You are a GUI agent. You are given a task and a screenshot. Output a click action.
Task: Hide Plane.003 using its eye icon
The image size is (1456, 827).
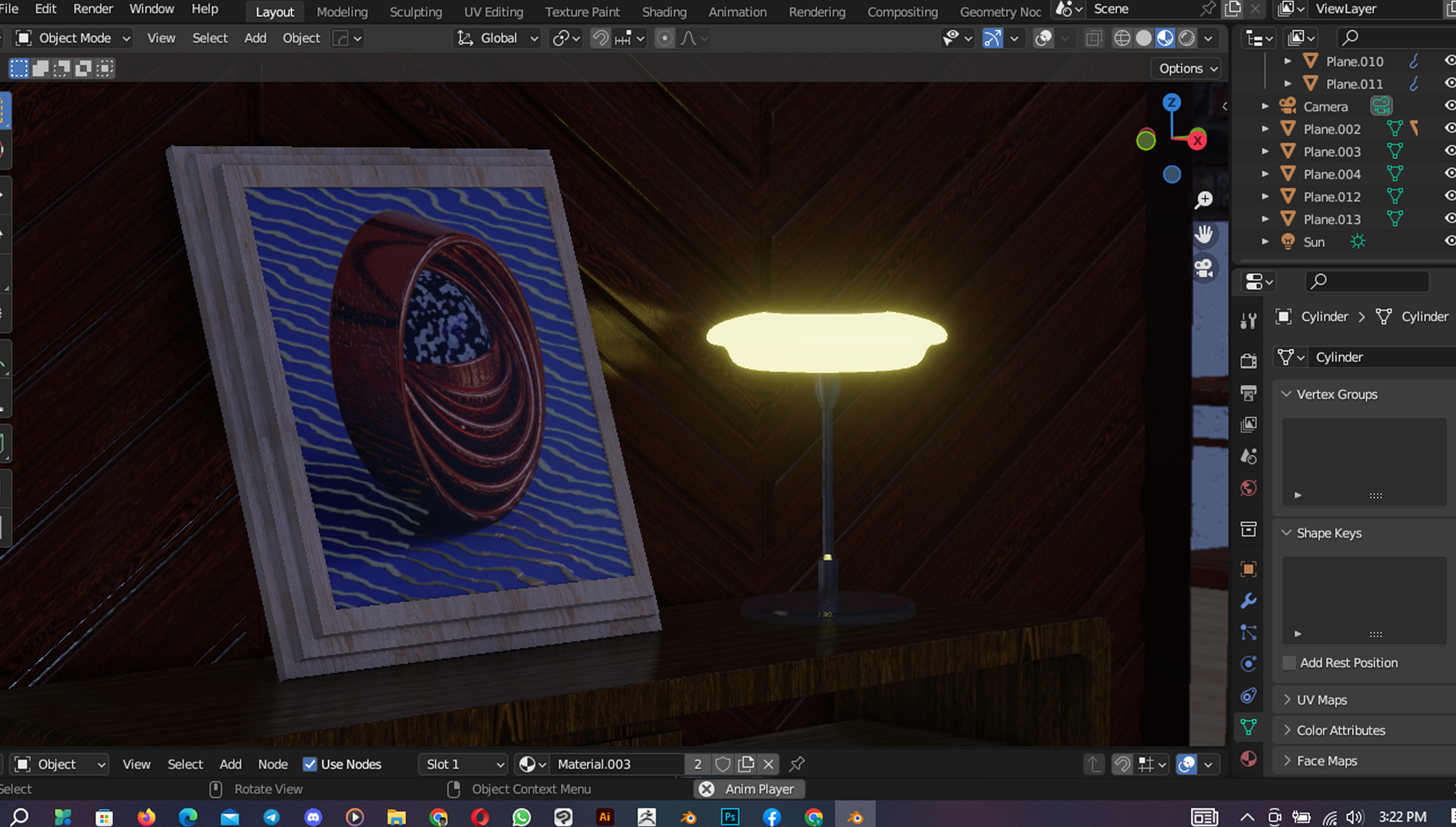[1449, 151]
